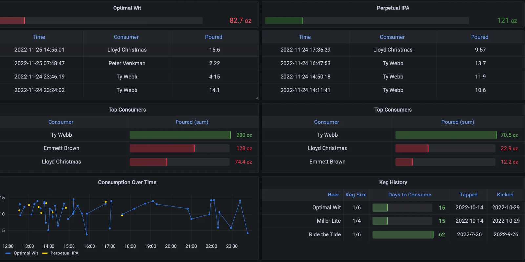Click the 10.6 poured value cell
Screen dimensions: 525x262
480,90
